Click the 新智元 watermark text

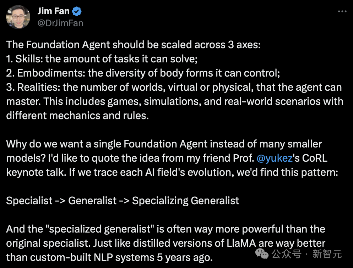click(x=327, y=254)
